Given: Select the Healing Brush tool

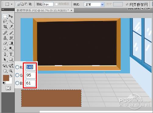Looking at the screenshot, I should pyautogui.click(x=5, y=33).
